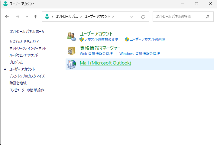Expand the chevron after ユーザー アカウント breadcrumb
Viewport: 217px width, 145px height.
tap(113, 17)
